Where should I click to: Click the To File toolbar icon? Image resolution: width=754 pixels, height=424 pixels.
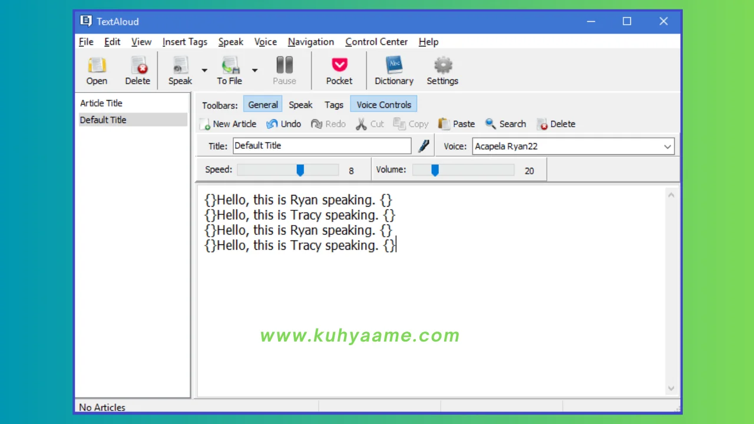point(229,71)
